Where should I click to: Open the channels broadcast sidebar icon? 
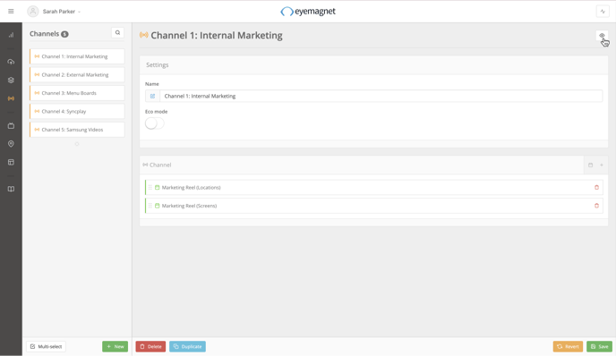(11, 98)
